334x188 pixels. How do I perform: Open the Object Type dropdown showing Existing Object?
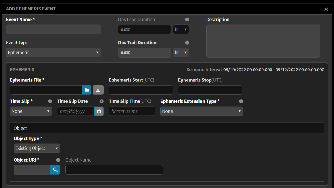click(x=37, y=148)
